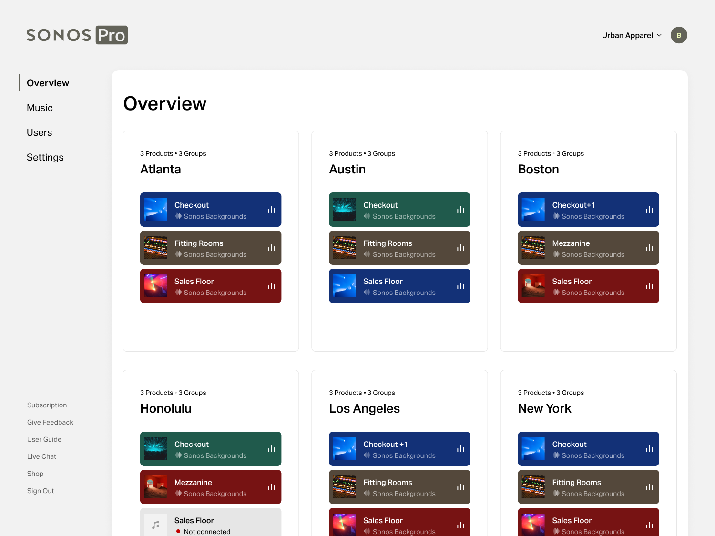Click the Sonos Pro logo

[77, 35]
